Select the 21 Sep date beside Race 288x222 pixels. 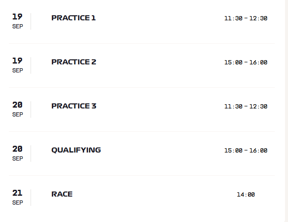coord(18,197)
